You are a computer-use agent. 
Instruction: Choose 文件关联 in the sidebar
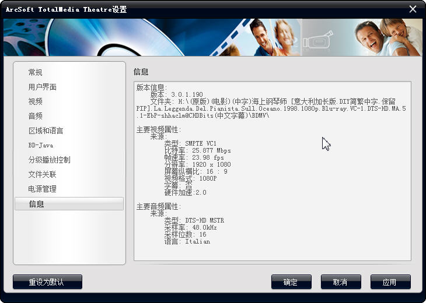pos(43,174)
